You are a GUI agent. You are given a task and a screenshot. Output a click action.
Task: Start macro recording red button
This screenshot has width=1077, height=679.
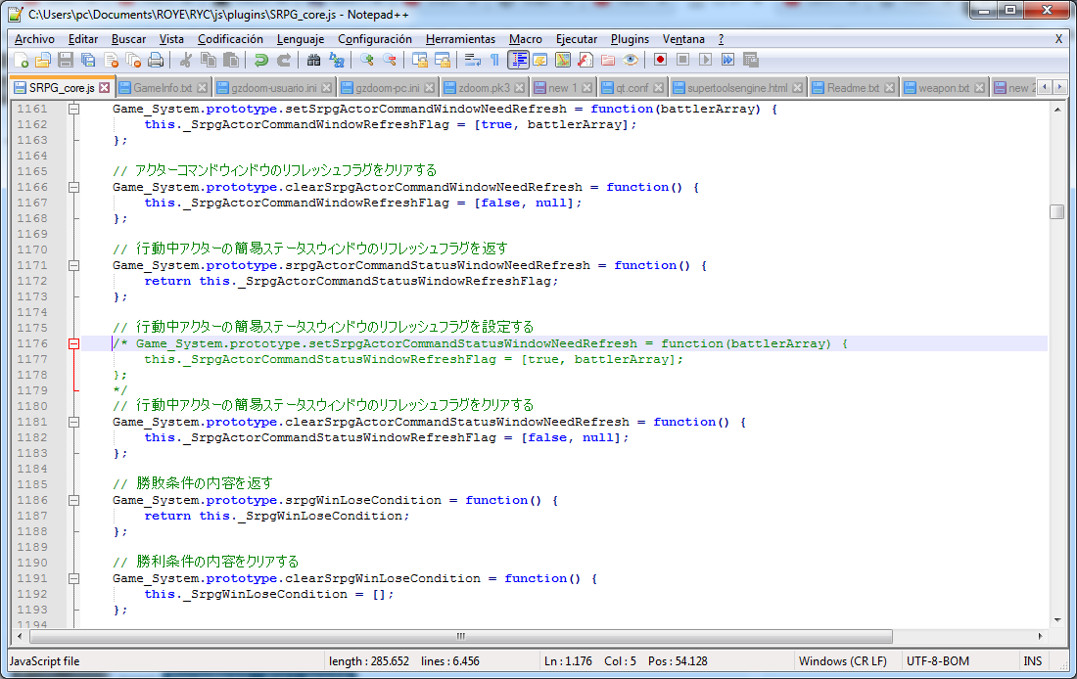(660, 60)
